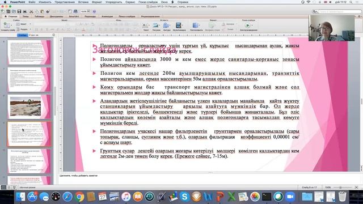
Task: Click the Copy icon in the toolbar
Action: (x=37, y=11)
